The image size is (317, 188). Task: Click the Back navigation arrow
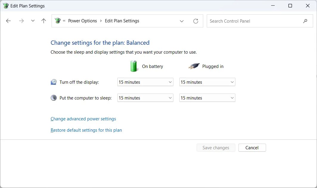[x=8, y=21]
